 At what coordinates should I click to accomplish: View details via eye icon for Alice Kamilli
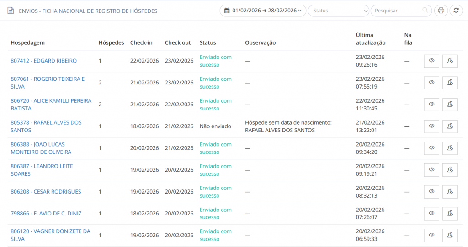coord(431,105)
